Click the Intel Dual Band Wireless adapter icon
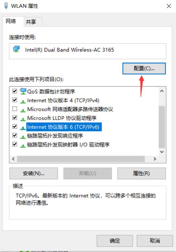176x252 pixels. [x=16, y=49]
